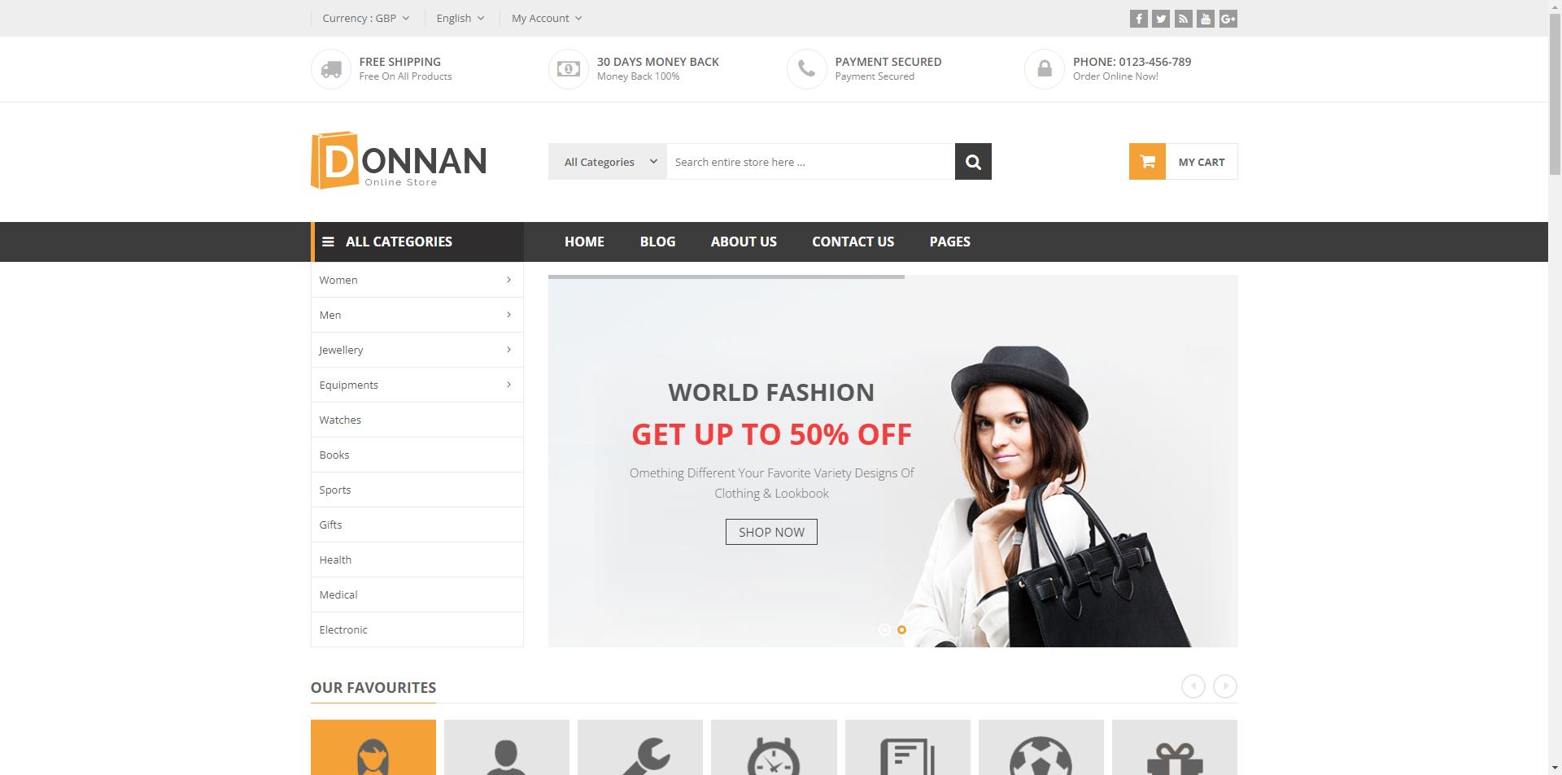Image resolution: width=1562 pixels, height=775 pixels.
Task: Open the RSS feed icon
Action: [1183, 19]
